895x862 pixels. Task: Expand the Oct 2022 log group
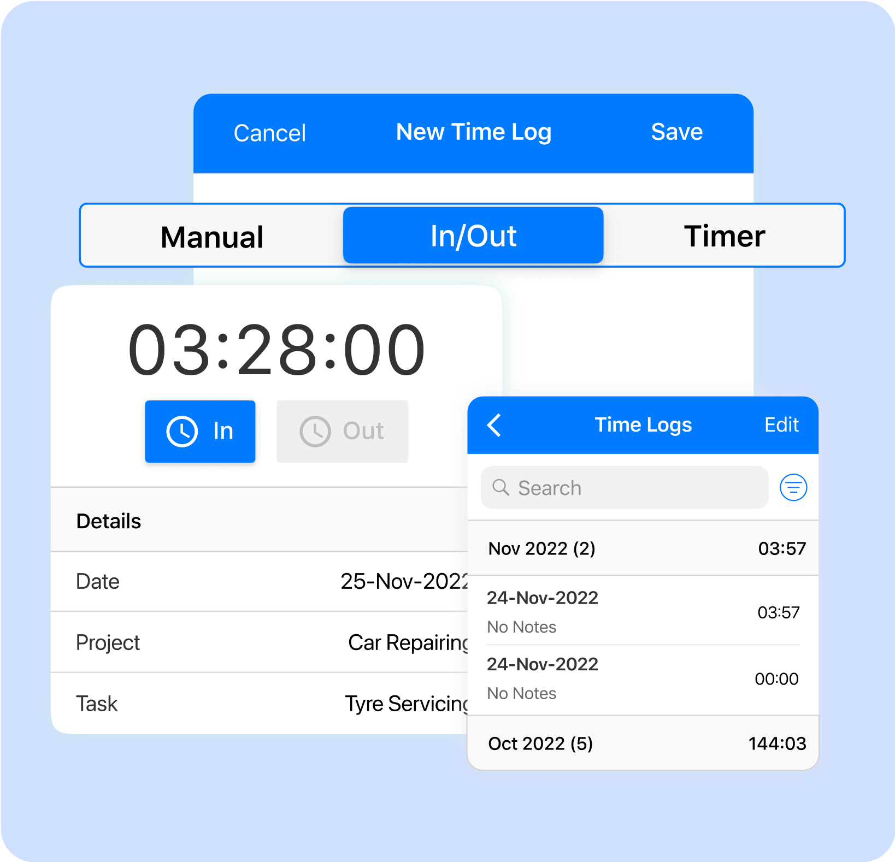(643, 743)
